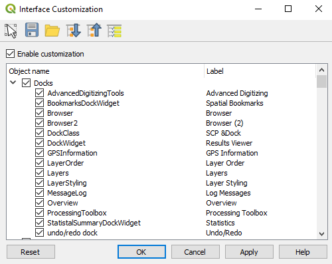
Task: Maximize the Interface Customization window
Action: click(x=288, y=9)
